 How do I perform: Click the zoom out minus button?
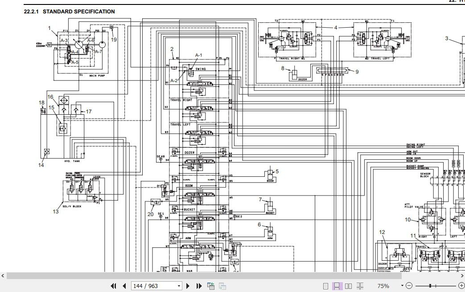pos(409,286)
